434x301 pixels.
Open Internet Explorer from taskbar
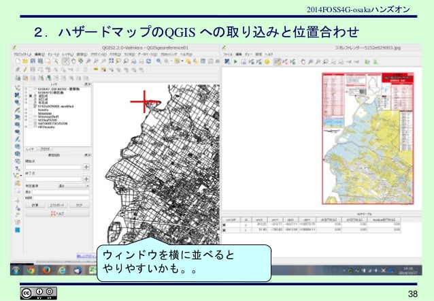[62, 270]
